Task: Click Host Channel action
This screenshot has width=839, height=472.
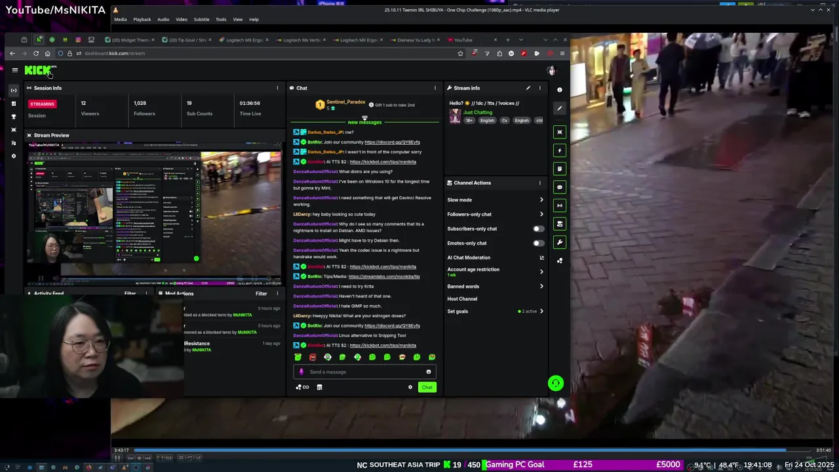Action: 462,299
